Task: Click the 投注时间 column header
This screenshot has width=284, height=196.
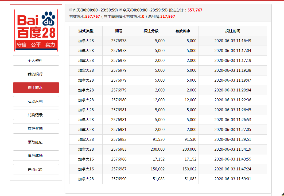Action: pos(232,31)
